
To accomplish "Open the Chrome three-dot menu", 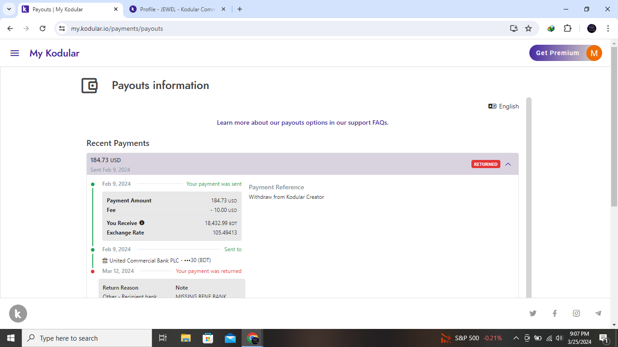I will pos(608,28).
